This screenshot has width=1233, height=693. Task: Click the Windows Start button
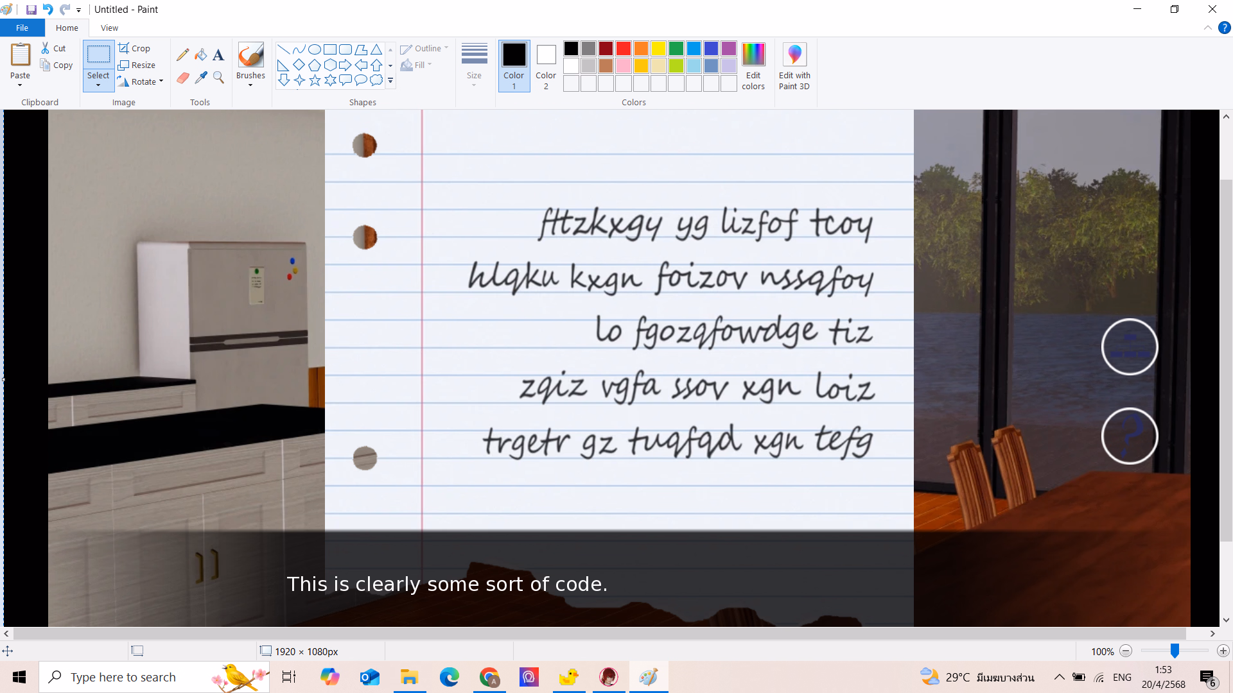pyautogui.click(x=19, y=677)
